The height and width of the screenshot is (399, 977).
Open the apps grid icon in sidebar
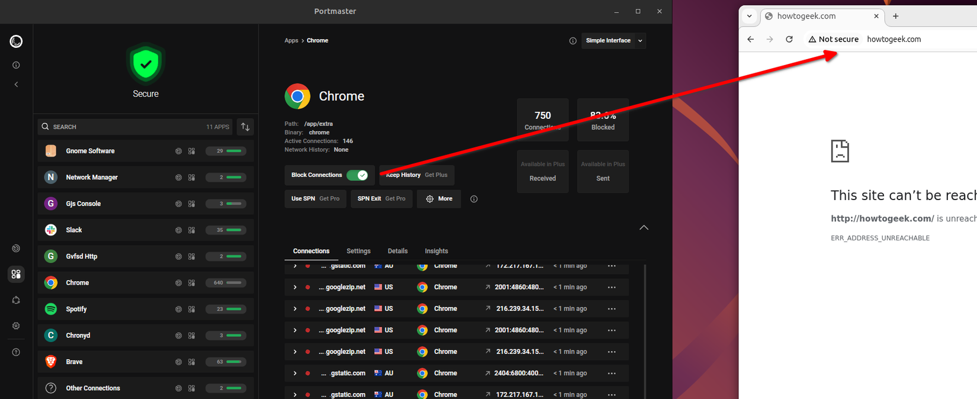[x=16, y=274]
